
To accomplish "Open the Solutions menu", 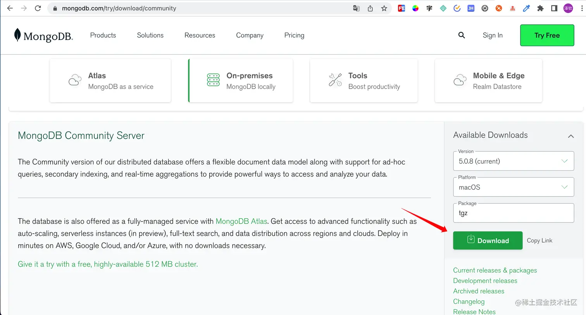I will [150, 35].
